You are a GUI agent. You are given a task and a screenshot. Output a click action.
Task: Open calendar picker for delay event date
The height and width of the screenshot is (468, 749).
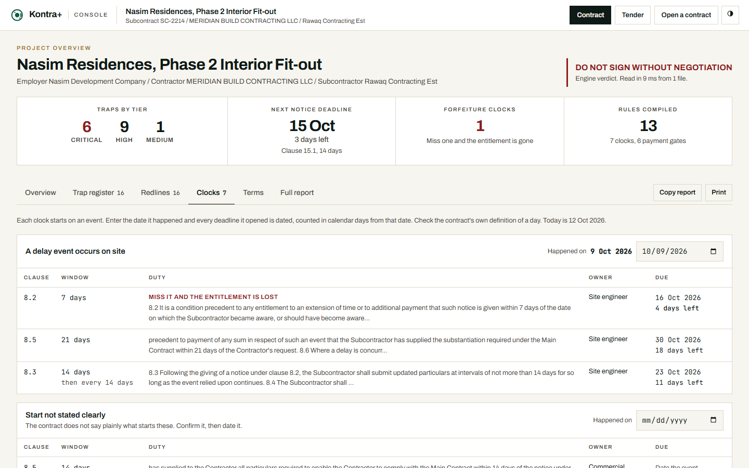click(713, 251)
